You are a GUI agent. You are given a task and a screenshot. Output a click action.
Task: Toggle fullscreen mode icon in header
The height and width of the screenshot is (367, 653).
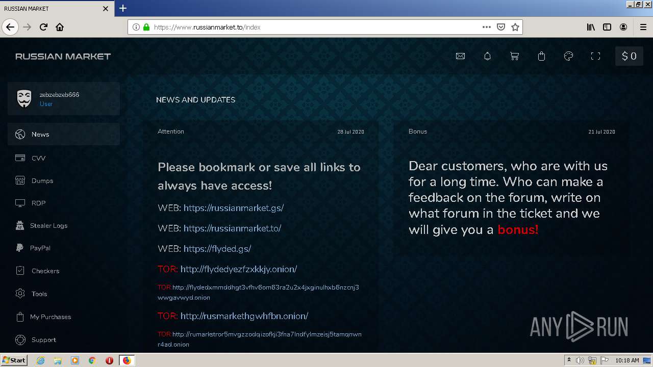pyautogui.click(x=595, y=56)
